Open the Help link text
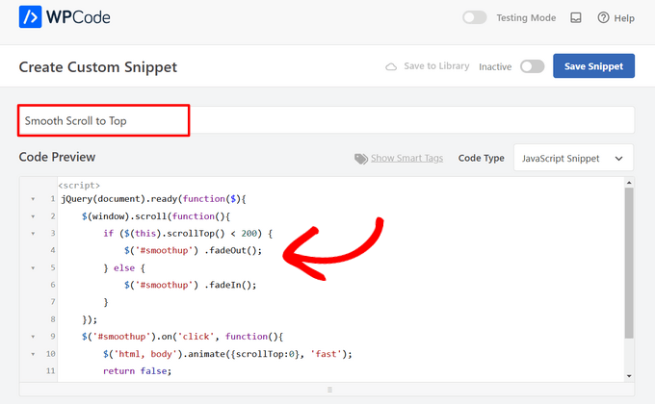 click(x=624, y=18)
